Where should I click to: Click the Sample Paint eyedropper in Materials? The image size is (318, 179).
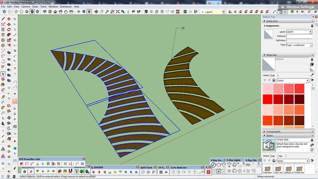coord(312,75)
